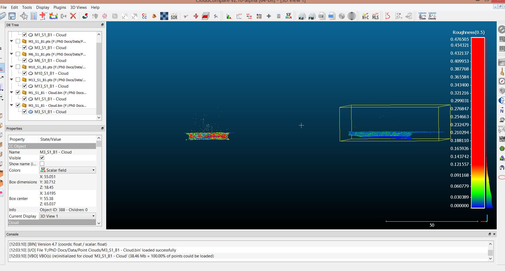This screenshot has height=271, width=505.
Task: Click the Roughness color scale bar
Action: [478, 123]
